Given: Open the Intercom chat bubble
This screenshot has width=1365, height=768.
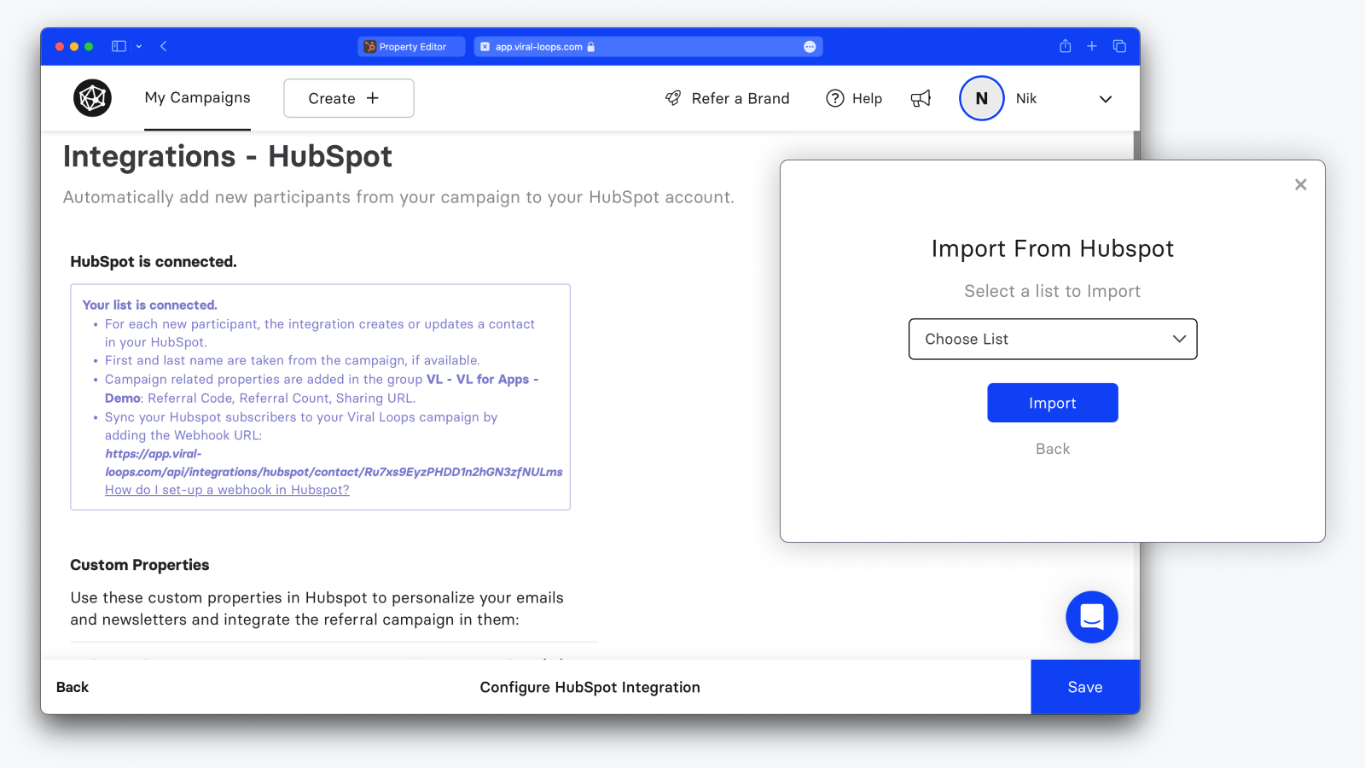Looking at the screenshot, I should coord(1092,617).
